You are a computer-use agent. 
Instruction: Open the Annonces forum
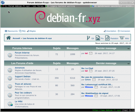(20, 68)
